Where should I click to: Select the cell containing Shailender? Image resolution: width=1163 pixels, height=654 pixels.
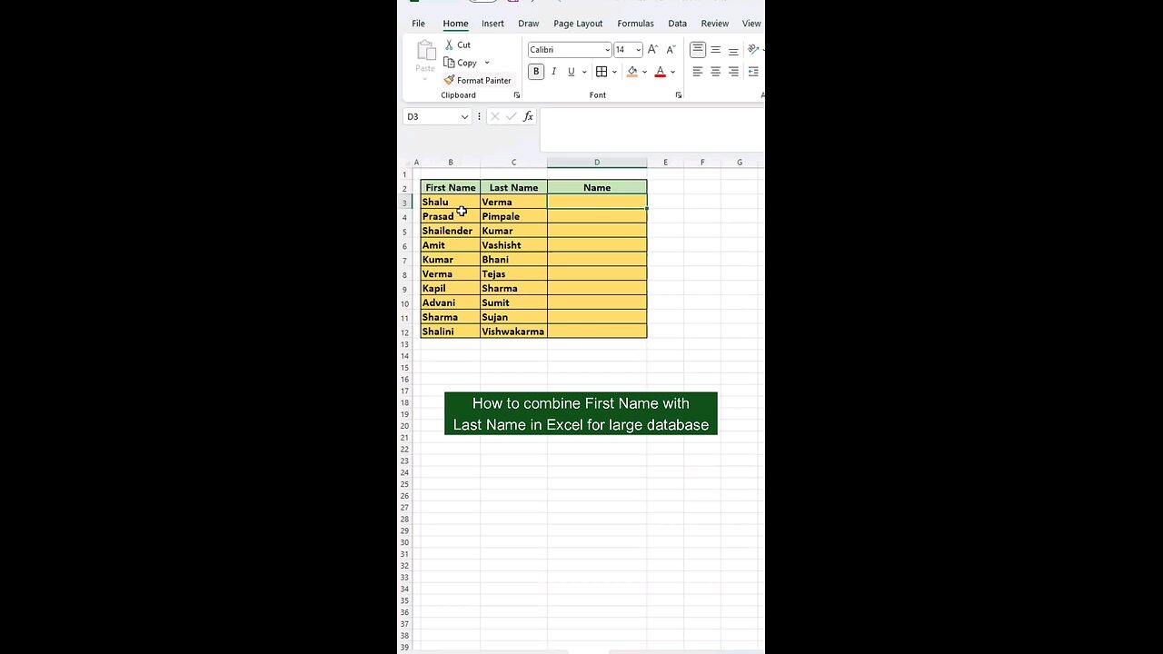pos(450,231)
